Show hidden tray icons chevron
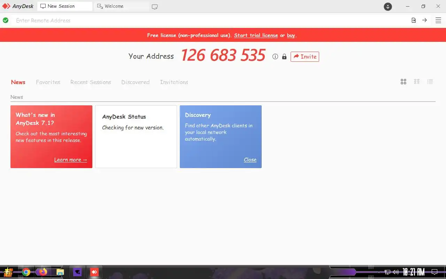 click(379, 272)
